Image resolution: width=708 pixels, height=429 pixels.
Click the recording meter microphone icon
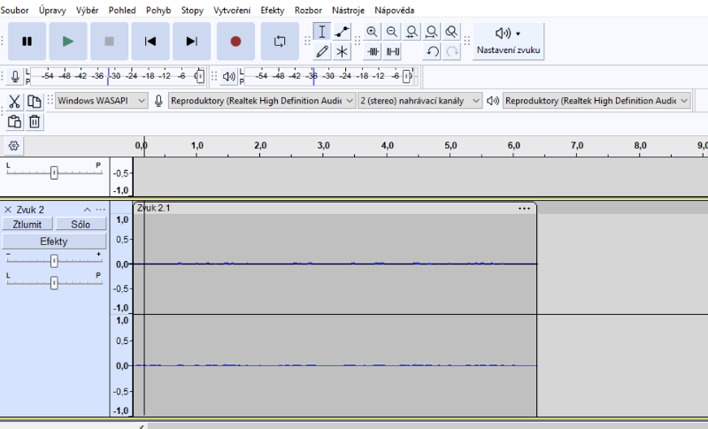click(15, 76)
